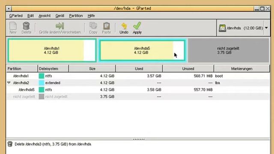The width and height of the screenshot is (274, 154).
Task: Click the 'lba' flag of /dev/hda2
Action: [x=217, y=83]
